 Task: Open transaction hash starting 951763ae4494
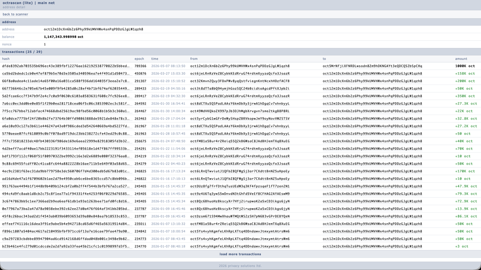pos(66,186)
